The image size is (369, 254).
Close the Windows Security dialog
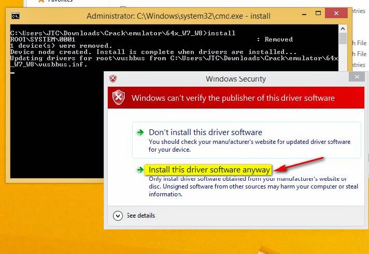pos(357,77)
